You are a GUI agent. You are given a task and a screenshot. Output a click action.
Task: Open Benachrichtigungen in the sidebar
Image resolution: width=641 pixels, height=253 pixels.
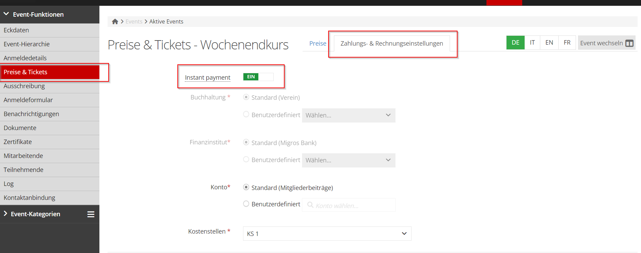pyautogui.click(x=50, y=114)
